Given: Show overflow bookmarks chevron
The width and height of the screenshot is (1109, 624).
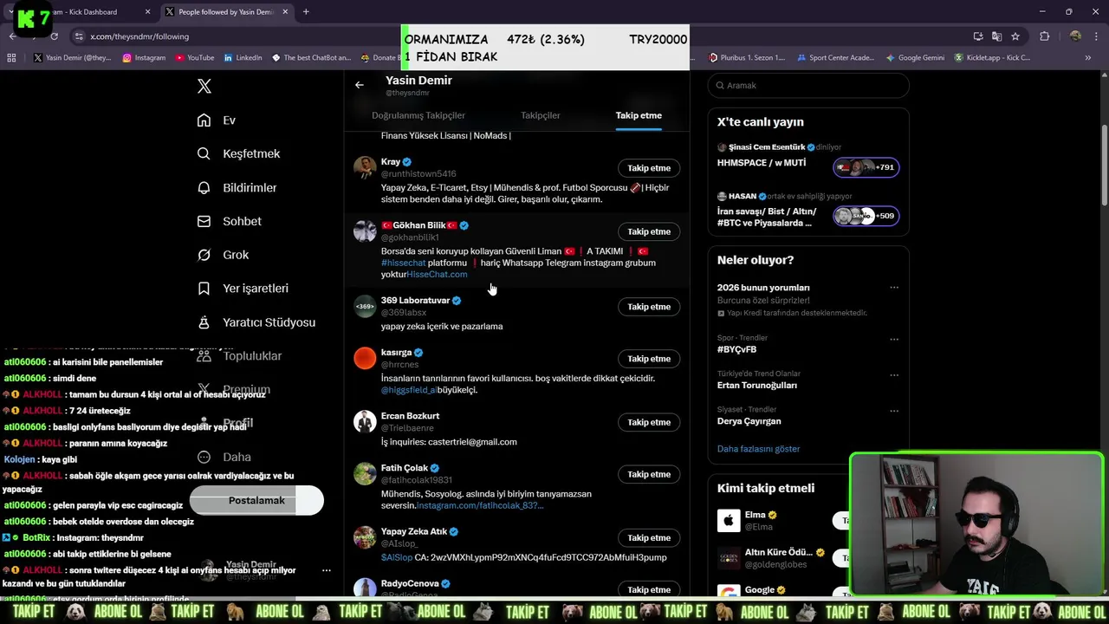Looking at the screenshot, I should (1088, 58).
